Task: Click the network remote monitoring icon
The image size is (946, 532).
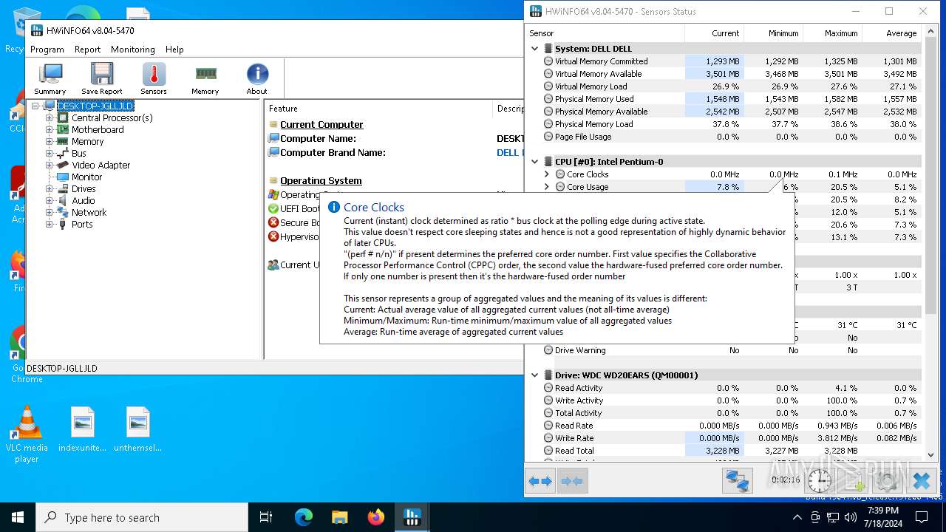Action: coord(737,481)
